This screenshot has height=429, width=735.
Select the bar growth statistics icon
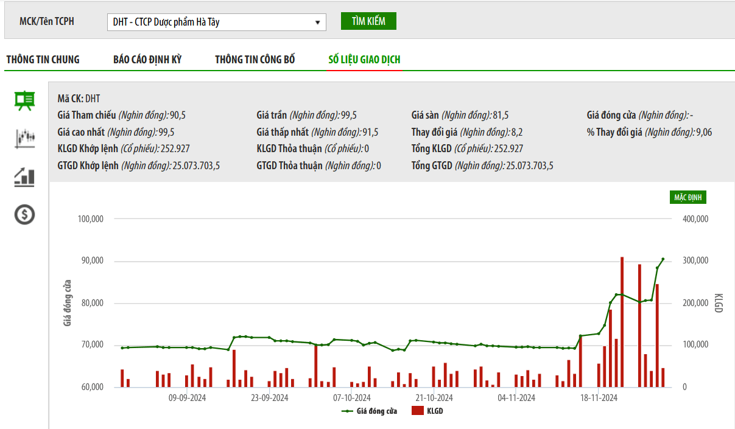click(x=25, y=176)
